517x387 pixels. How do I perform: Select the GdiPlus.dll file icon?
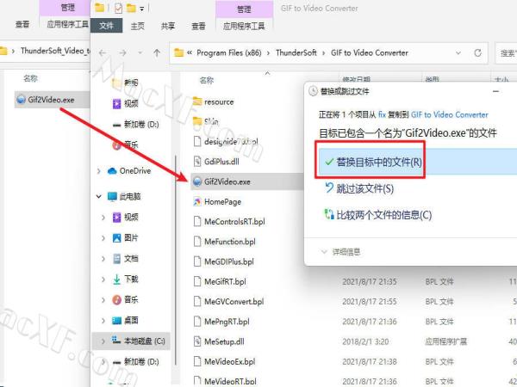pos(196,161)
